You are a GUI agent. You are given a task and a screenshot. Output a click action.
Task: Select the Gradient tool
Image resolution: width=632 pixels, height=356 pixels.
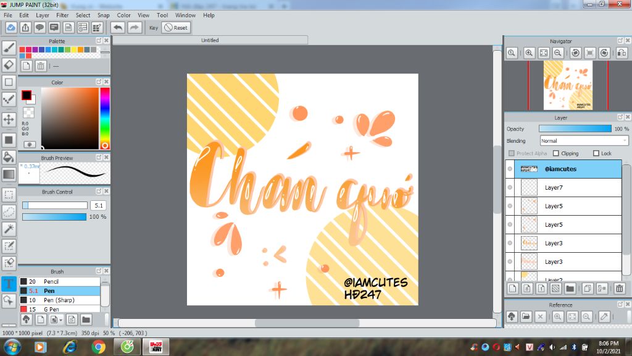(9, 174)
